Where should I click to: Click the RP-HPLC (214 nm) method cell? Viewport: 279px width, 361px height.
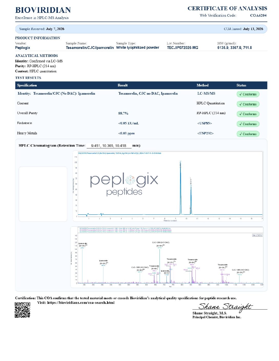pyautogui.click(x=211, y=113)
